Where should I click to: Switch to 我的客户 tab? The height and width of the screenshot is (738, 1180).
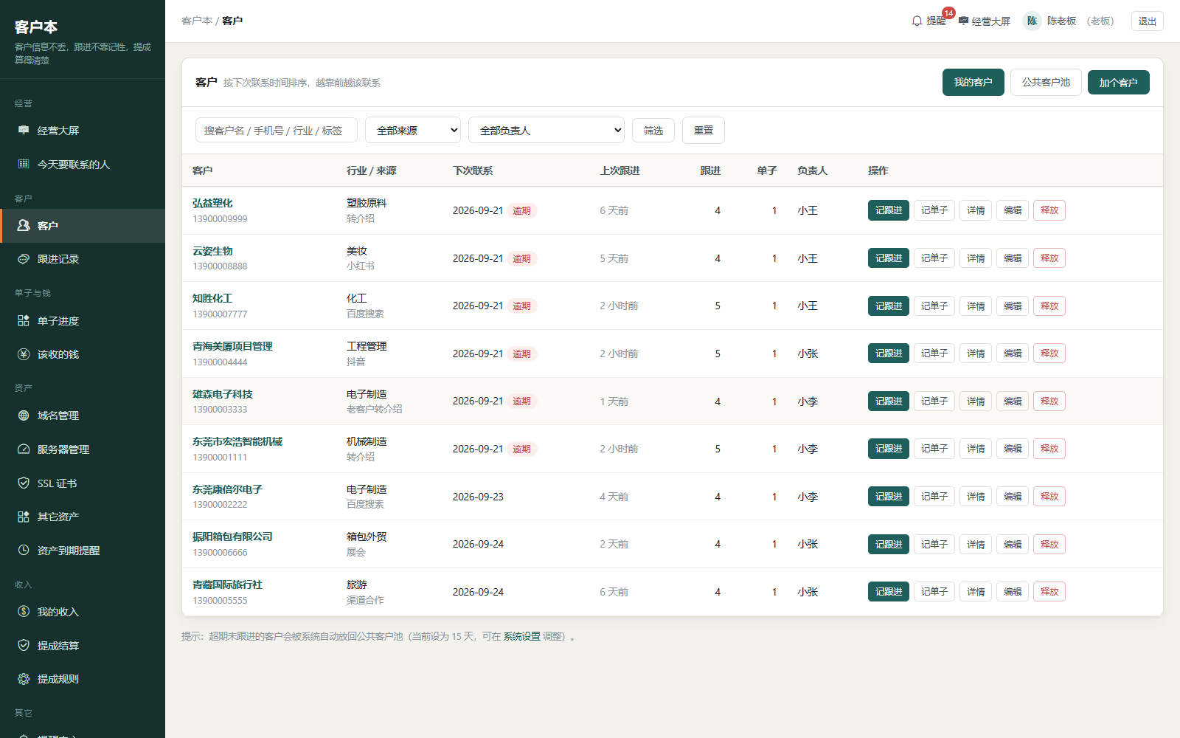[973, 82]
